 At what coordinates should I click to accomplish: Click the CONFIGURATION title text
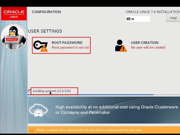(x=46, y=12)
